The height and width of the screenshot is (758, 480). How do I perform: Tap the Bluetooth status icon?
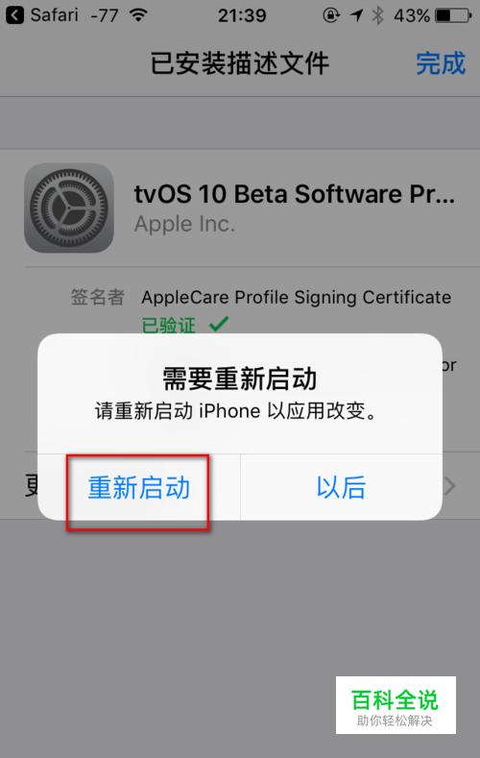coord(377,15)
